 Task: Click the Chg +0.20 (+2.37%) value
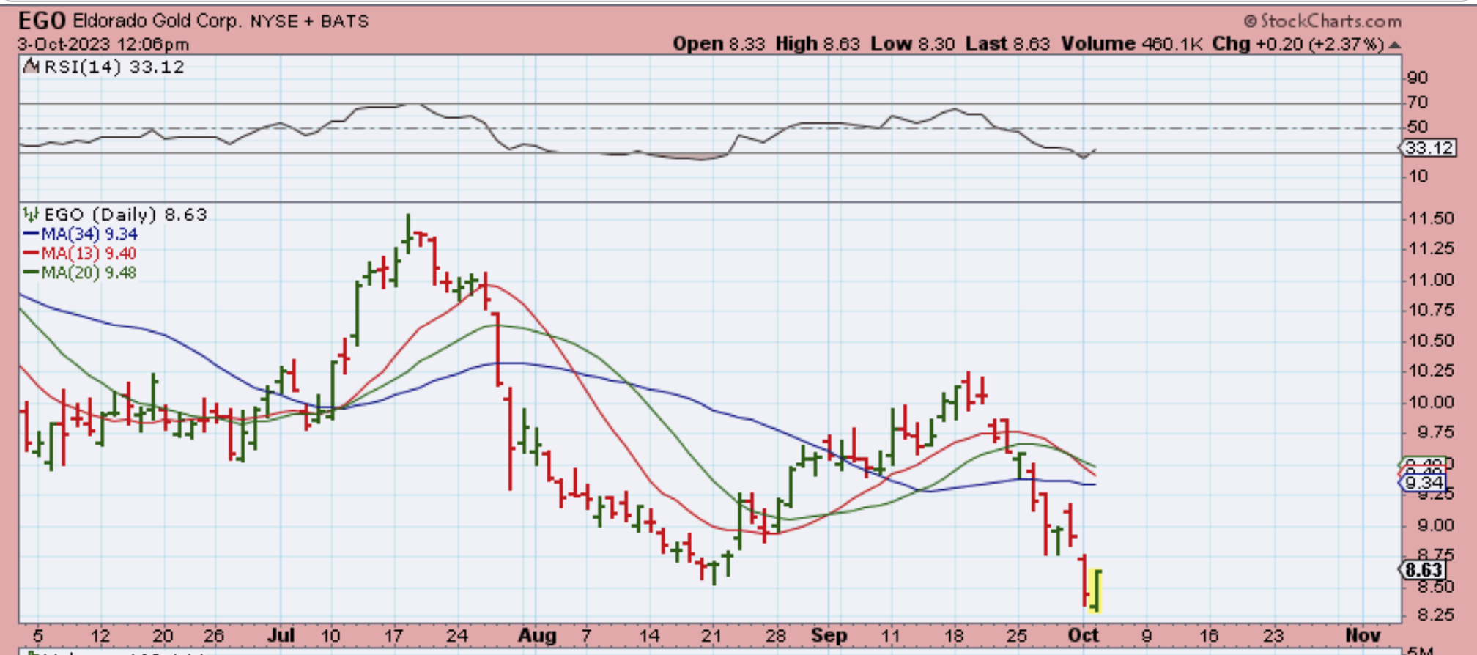(1298, 44)
